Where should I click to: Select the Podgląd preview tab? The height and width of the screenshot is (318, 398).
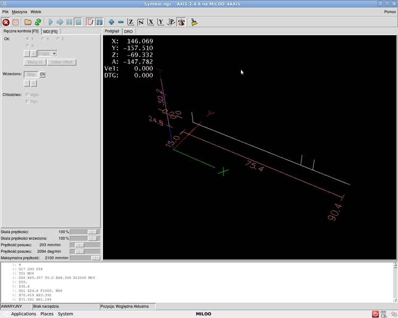112,31
